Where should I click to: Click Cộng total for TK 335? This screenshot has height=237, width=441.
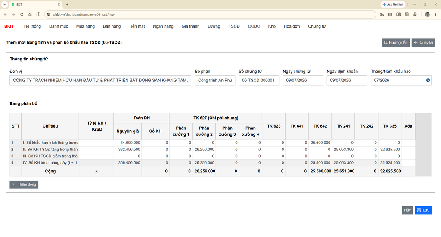tap(390, 171)
